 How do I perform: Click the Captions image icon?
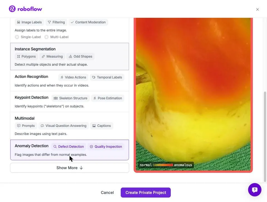tap(94, 126)
